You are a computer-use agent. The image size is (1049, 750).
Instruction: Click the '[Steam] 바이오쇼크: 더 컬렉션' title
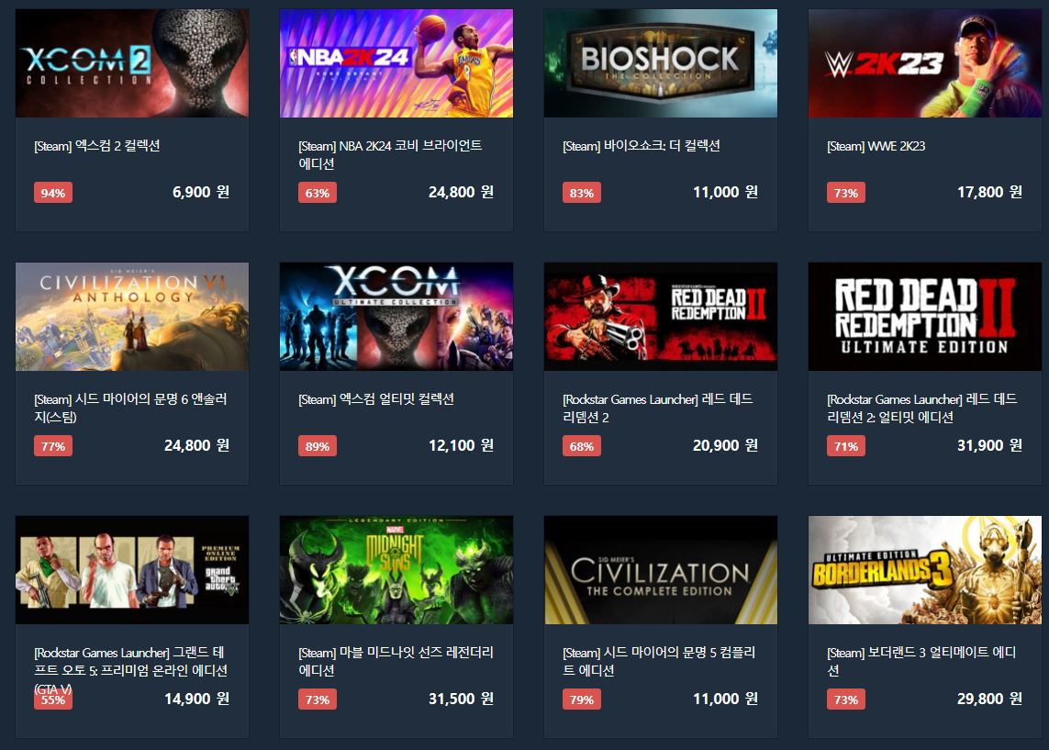[641, 146]
